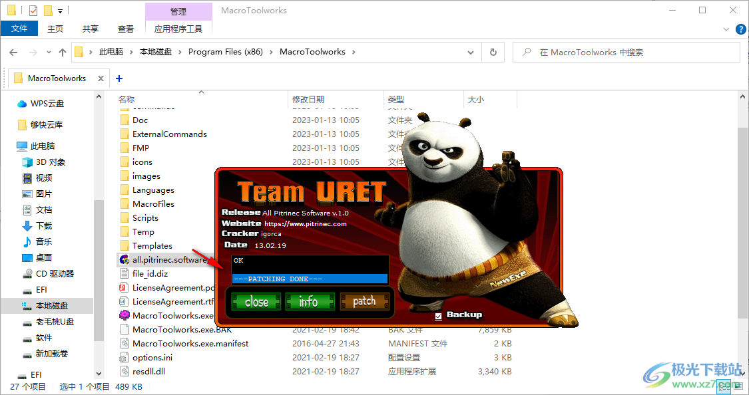
Task: Sort files by 修改日期 column header
Action: click(x=308, y=99)
